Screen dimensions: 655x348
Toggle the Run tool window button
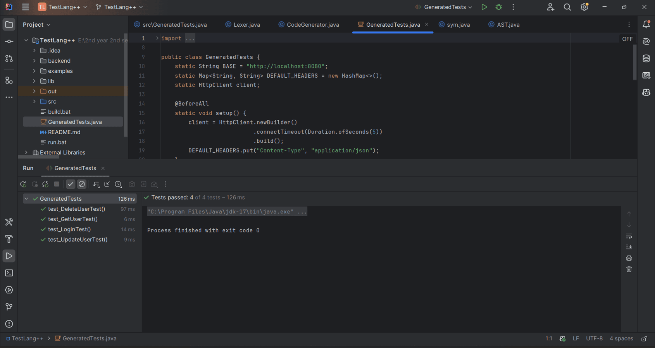tap(9, 256)
